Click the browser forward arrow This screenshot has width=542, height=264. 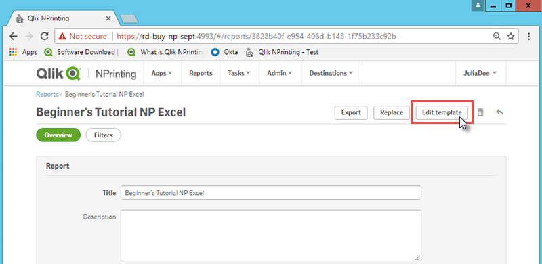(x=29, y=37)
